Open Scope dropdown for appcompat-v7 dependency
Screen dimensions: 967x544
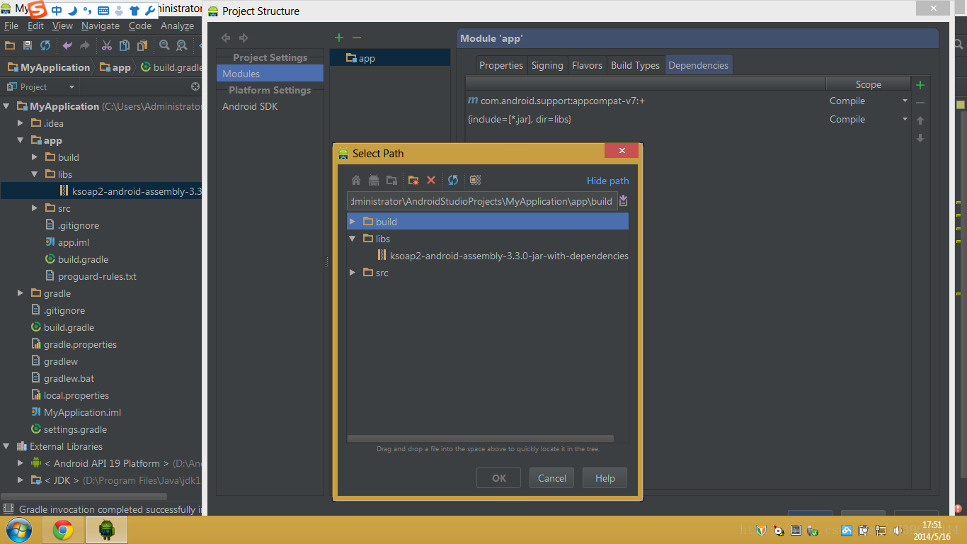(905, 101)
